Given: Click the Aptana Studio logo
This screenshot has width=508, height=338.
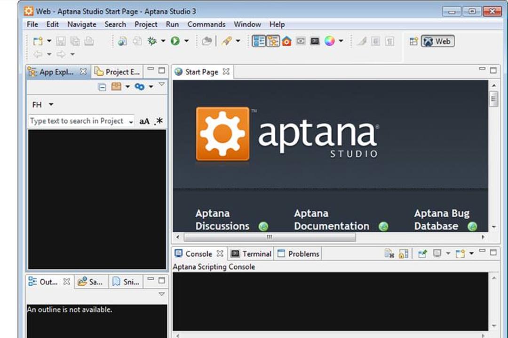Looking at the screenshot, I should 287,134.
